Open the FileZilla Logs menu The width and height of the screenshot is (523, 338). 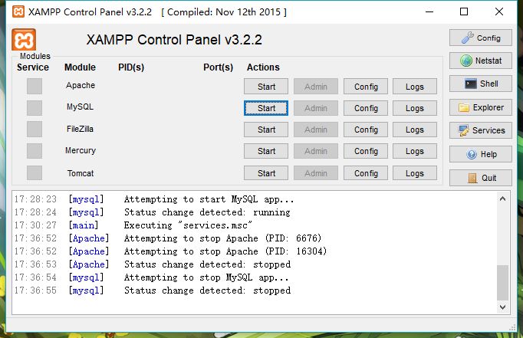tap(415, 130)
